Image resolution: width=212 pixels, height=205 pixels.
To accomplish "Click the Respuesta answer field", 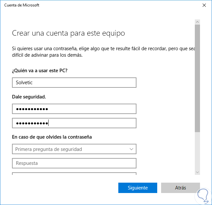I will click(74, 163).
